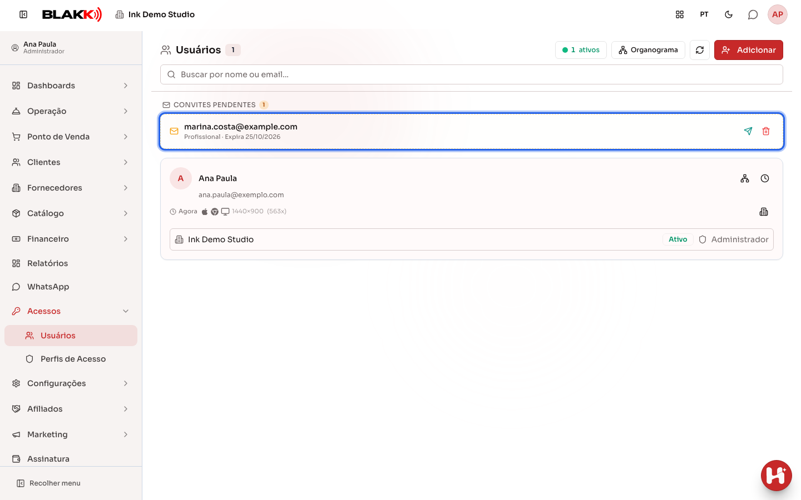Expand the Financeiro section chevron
The width and height of the screenshot is (801, 500).
[x=126, y=239]
